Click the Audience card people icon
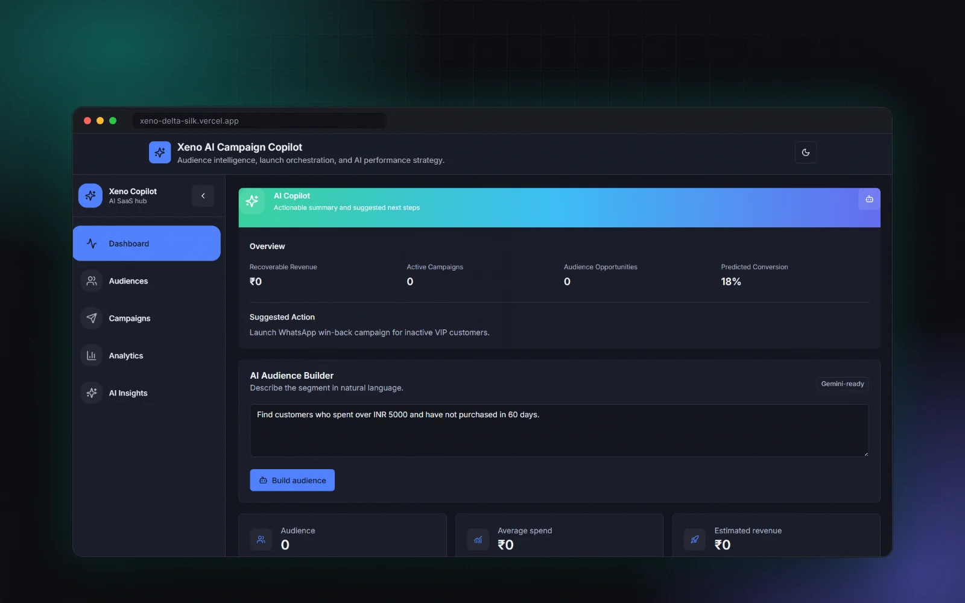The width and height of the screenshot is (965, 603). point(261,540)
